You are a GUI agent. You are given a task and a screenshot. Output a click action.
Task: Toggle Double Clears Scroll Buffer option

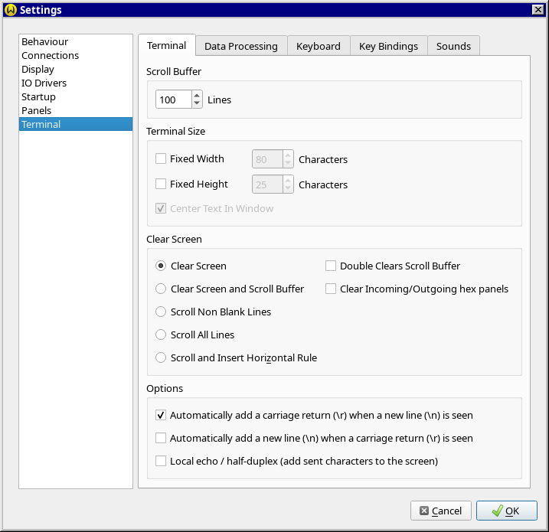click(x=331, y=266)
